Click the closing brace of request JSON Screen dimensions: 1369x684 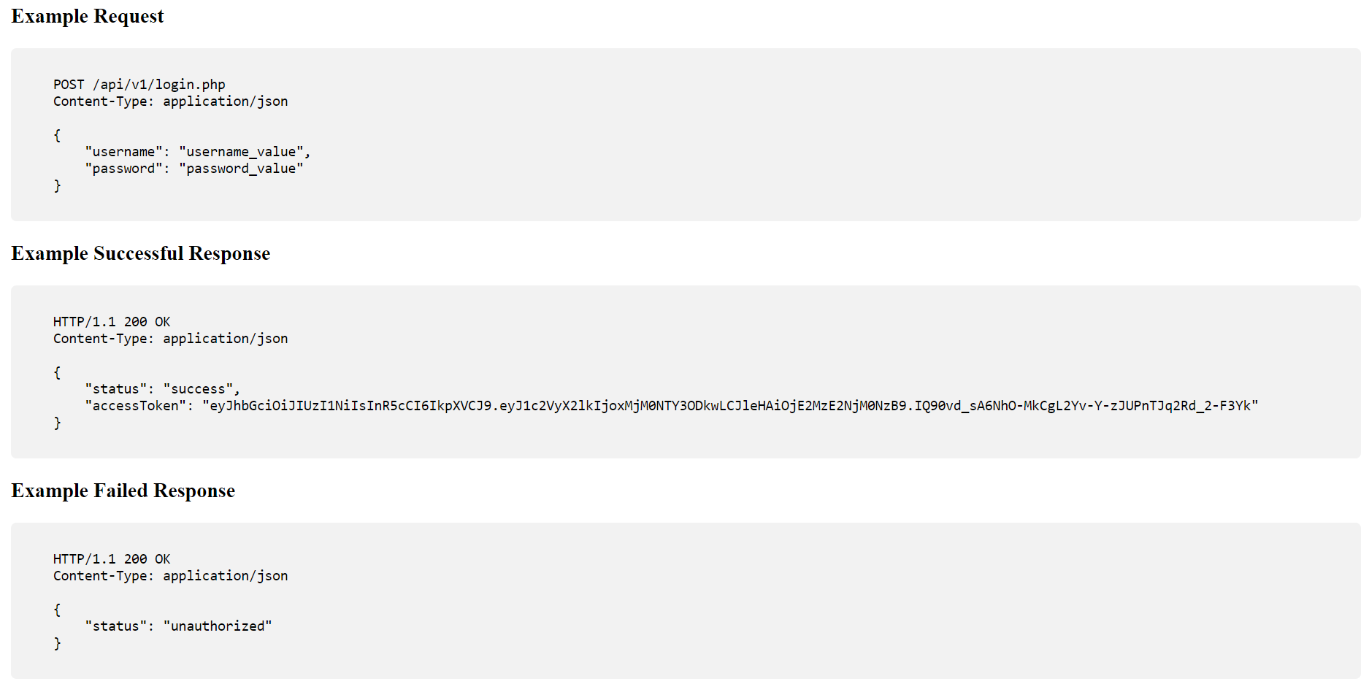point(57,185)
